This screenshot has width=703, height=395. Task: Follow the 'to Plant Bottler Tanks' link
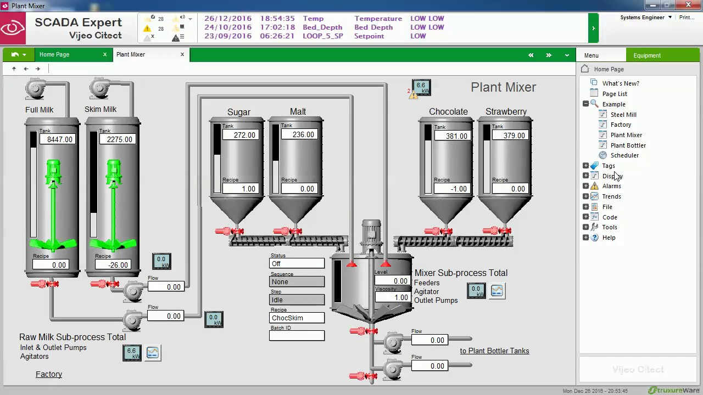(x=494, y=351)
